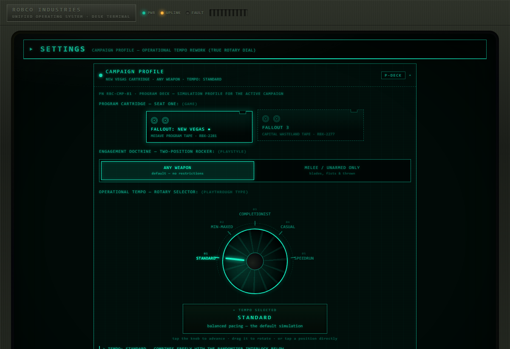
Task: Click the center hub of the rotary knob
Action: coord(255,261)
